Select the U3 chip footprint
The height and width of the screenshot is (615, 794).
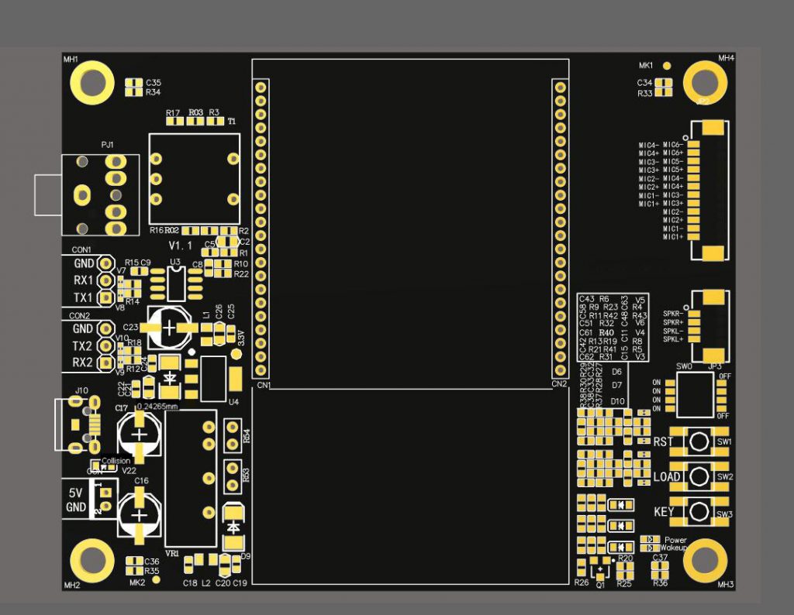click(176, 284)
